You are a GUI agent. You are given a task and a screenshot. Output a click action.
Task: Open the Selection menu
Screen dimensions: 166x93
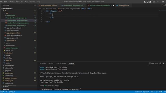[11, 2]
